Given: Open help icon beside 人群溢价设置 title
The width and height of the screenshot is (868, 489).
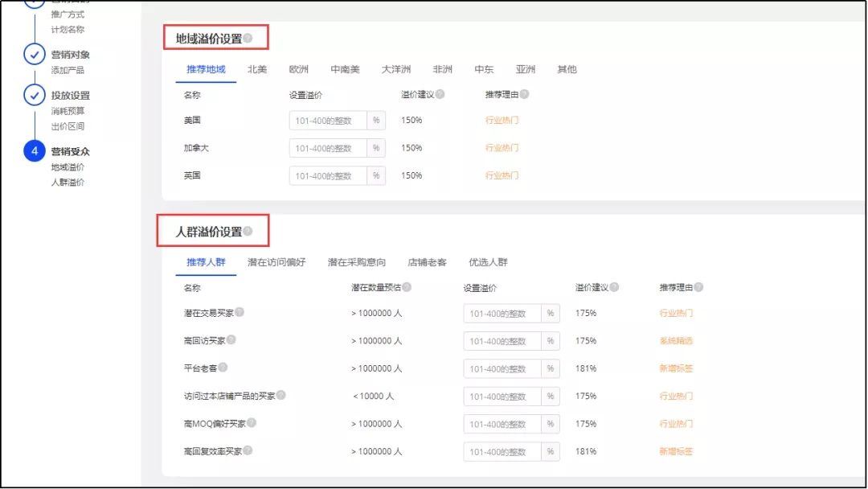Looking at the screenshot, I should [248, 231].
